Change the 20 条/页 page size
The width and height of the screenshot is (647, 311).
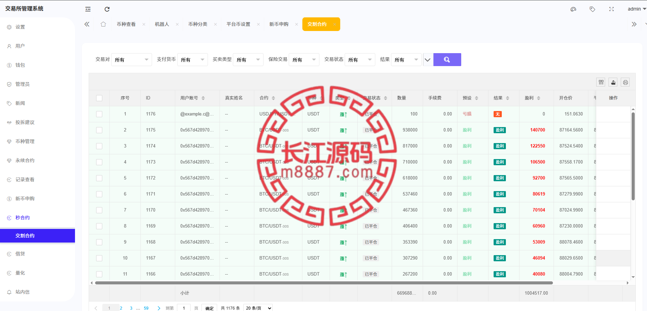(x=258, y=308)
